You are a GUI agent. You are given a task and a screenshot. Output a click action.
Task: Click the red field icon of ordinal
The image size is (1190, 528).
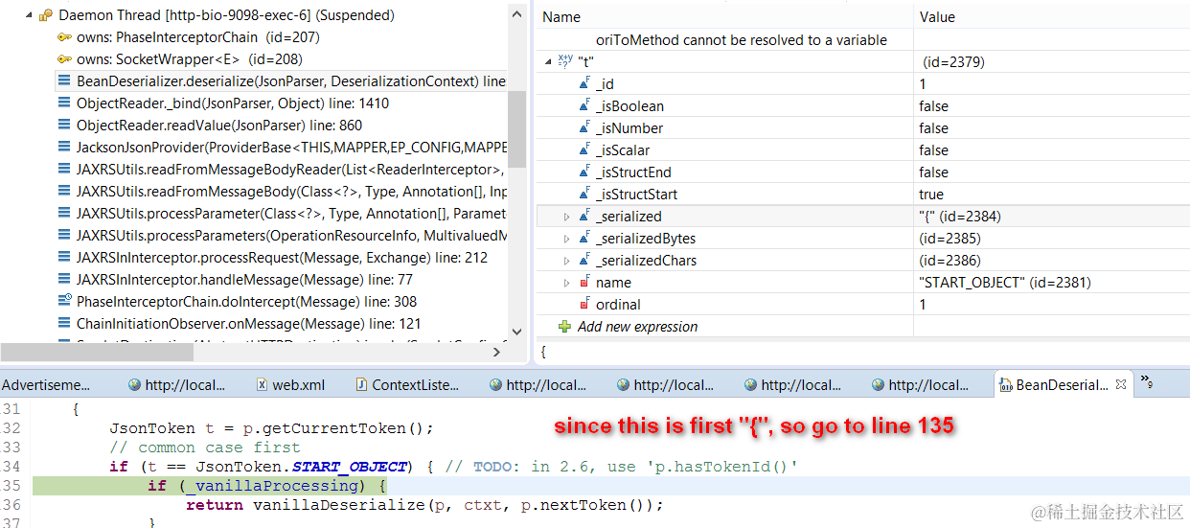coord(584,305)
